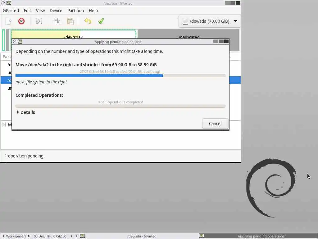Expand the Details section
The image size is (318, 239).
pos(26,112)
